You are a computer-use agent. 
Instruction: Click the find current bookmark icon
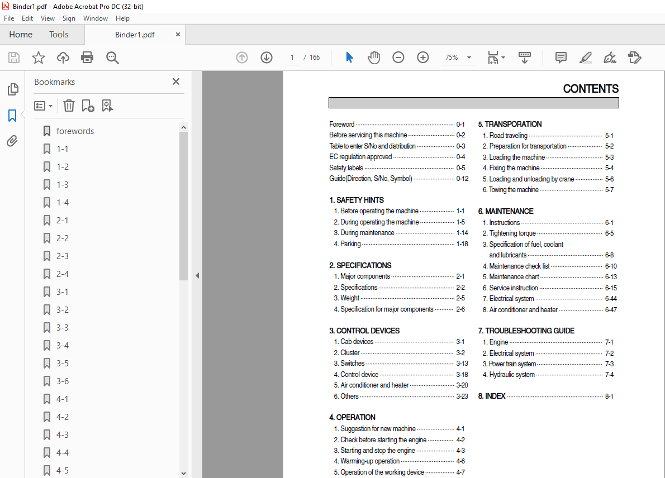tap(107, 106)
